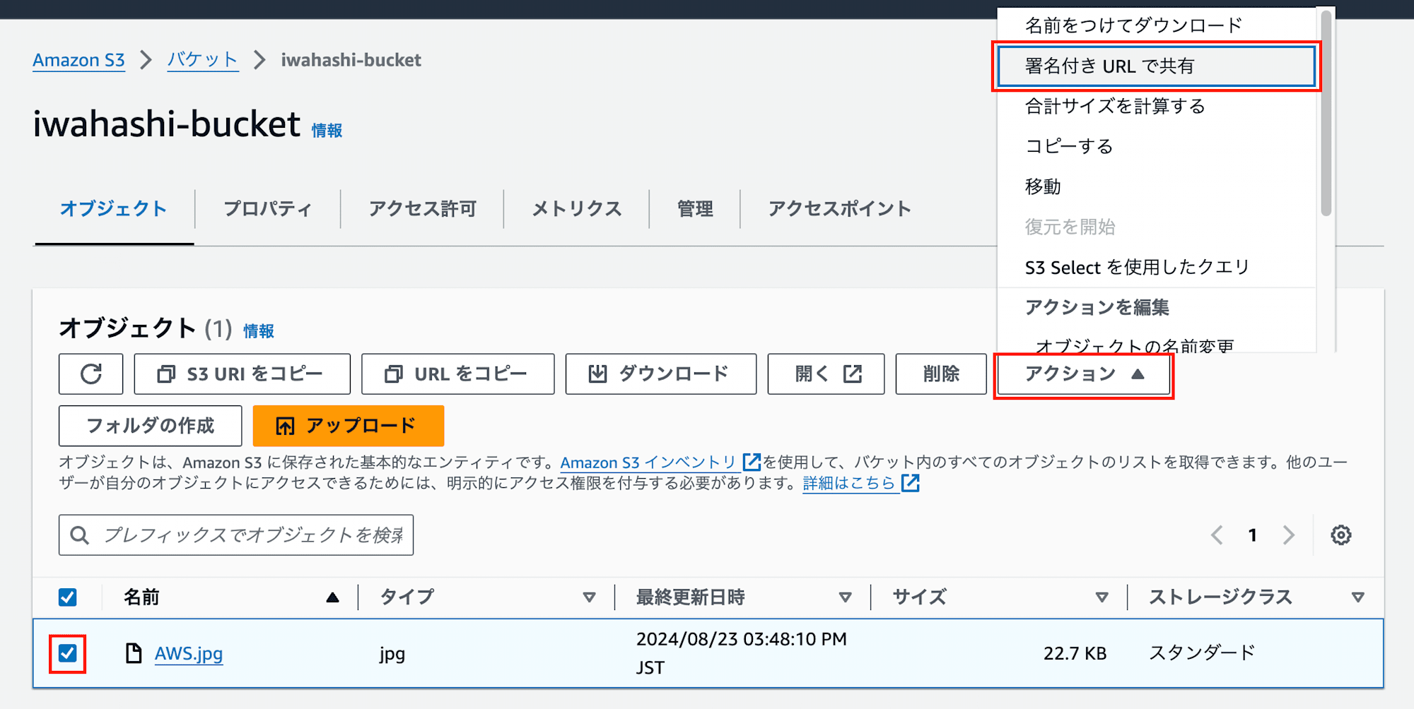The width and height of the screenshot is (1414, 709).
Task: Click the ダウンロード button
Action: click(660, 374)
